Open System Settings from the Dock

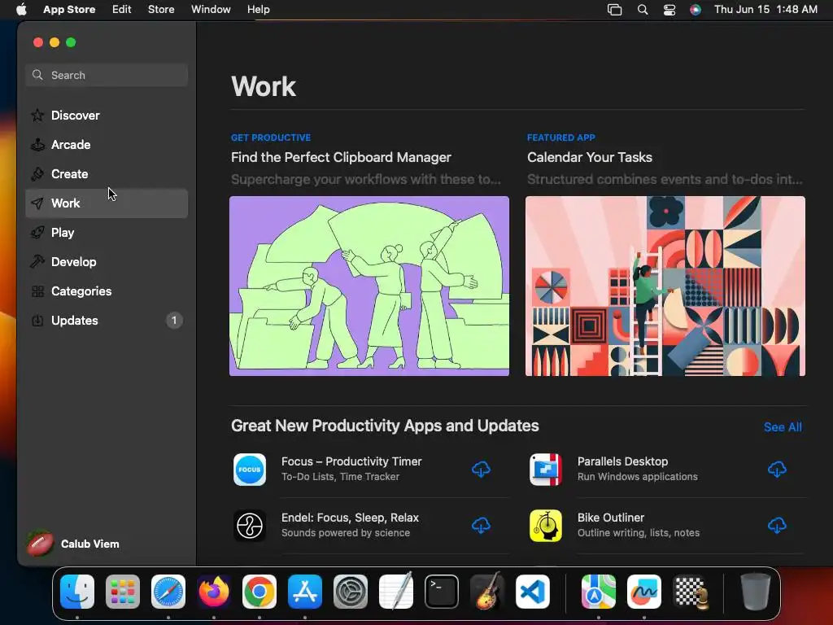(351, 592)
